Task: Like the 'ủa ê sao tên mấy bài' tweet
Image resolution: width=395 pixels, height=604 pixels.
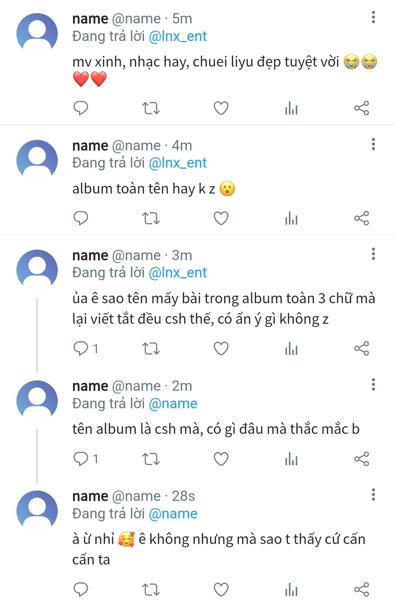Action: [221, 348]
